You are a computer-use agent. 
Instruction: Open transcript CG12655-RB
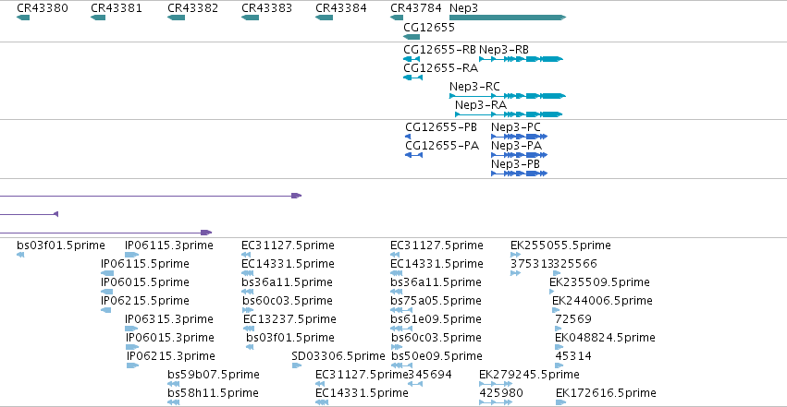[x=412, y=59]
